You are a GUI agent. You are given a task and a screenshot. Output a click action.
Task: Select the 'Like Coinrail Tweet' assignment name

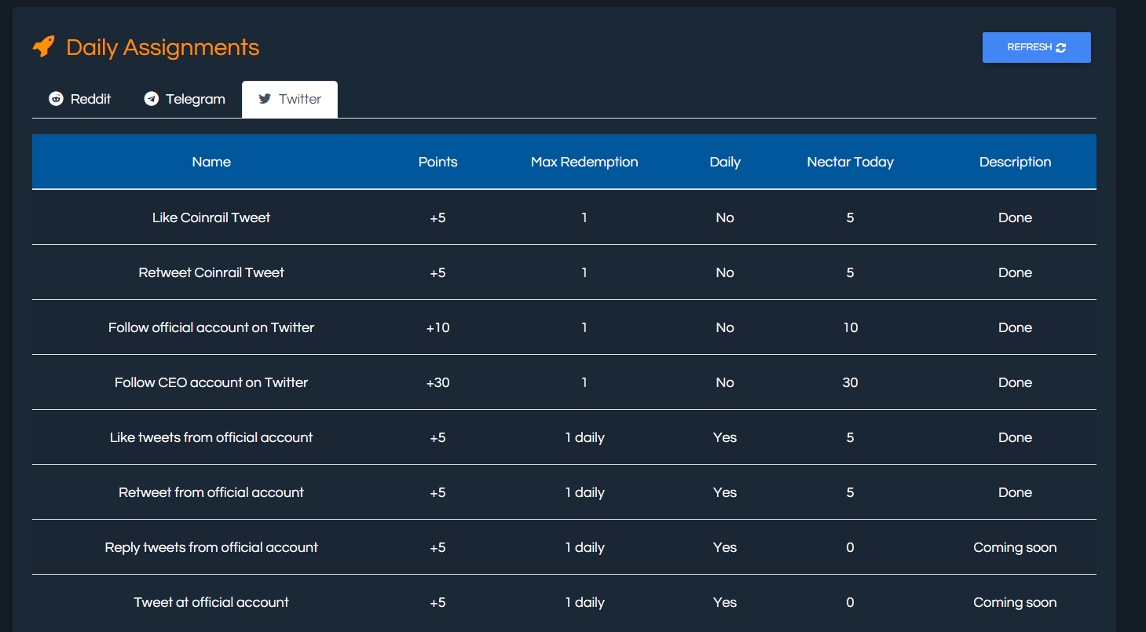tap(211, 217)
